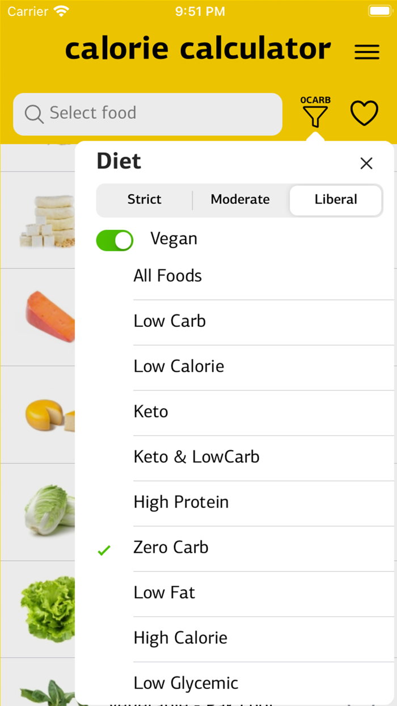Tap the Liberal segment control
Viewport: 397px width, 706px height.
click(336, 200)
